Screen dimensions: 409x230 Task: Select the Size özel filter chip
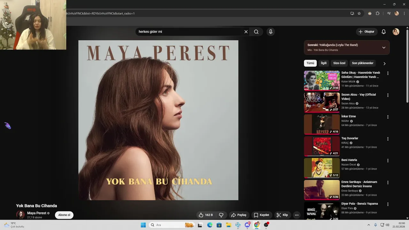pos(339,63)
